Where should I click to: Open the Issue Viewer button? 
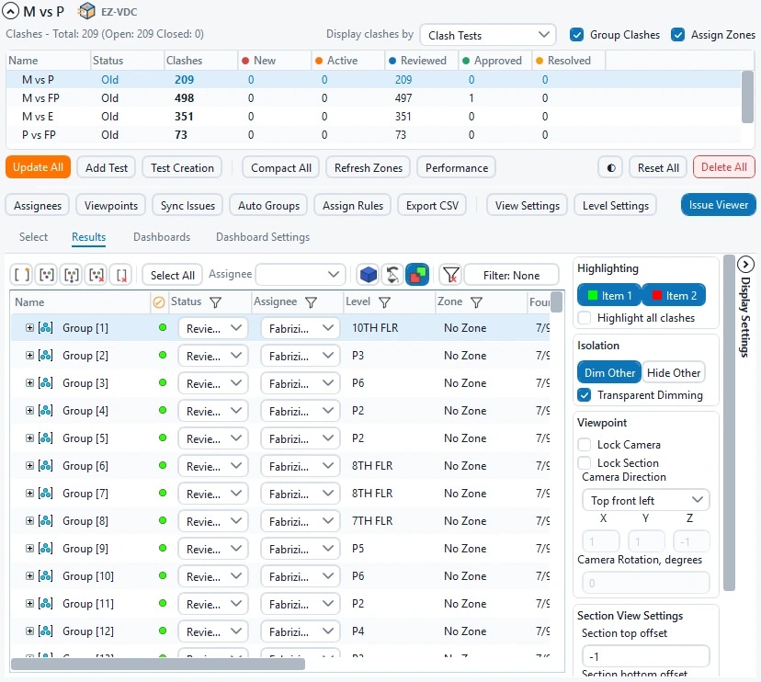(719, 205)
